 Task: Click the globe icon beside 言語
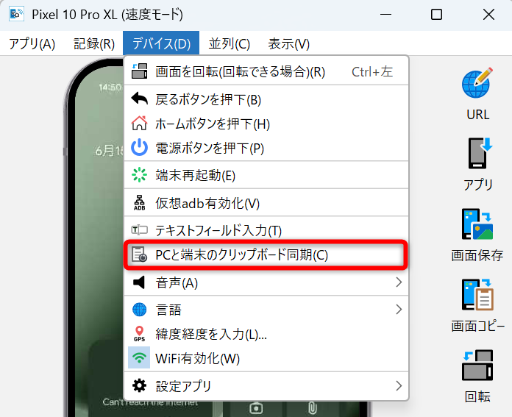point(140,309)
